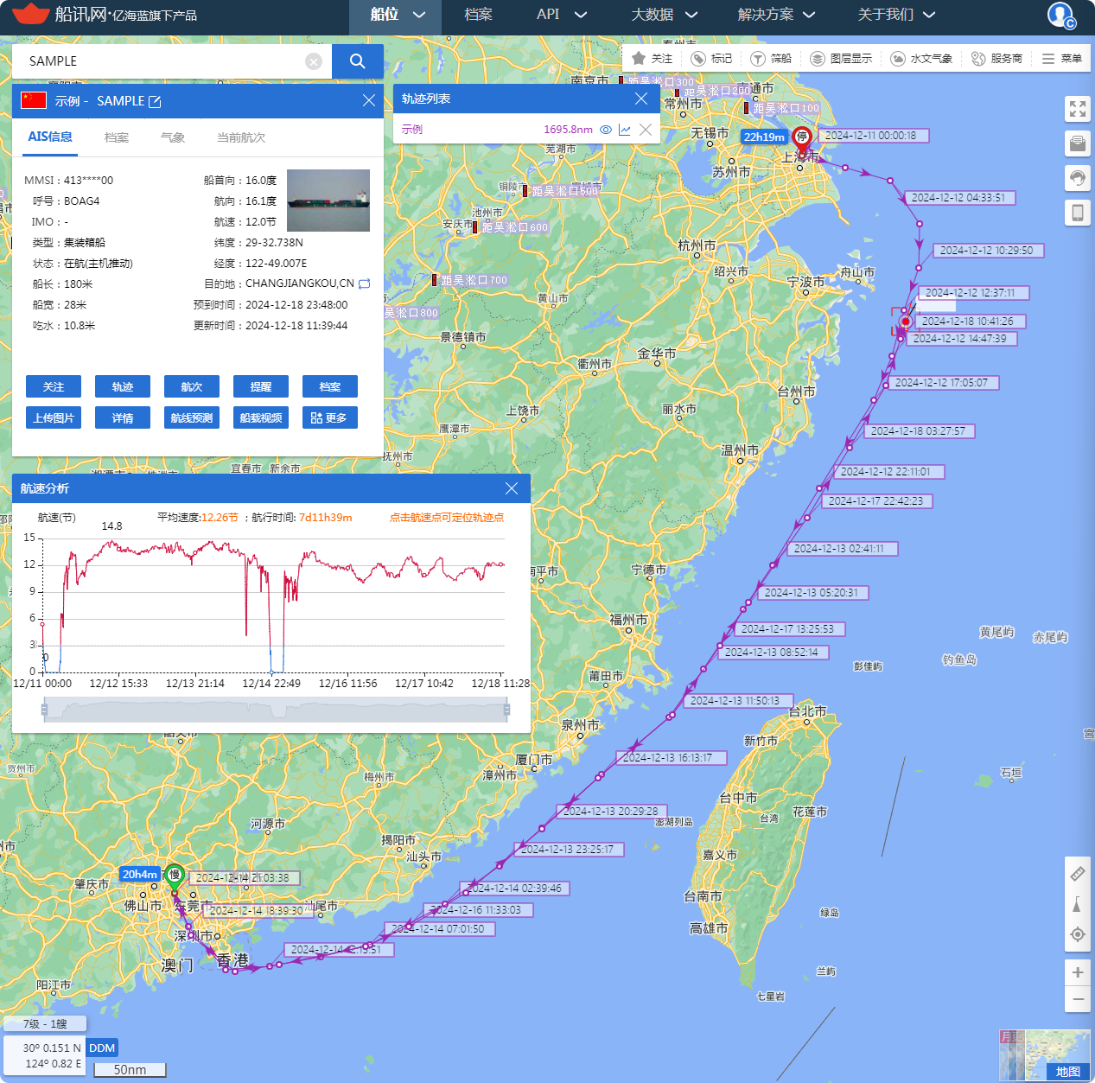Expand the 大数据 dropdown menu
The height and width of the screenshot is (1083, 1095).
point(663,15)
